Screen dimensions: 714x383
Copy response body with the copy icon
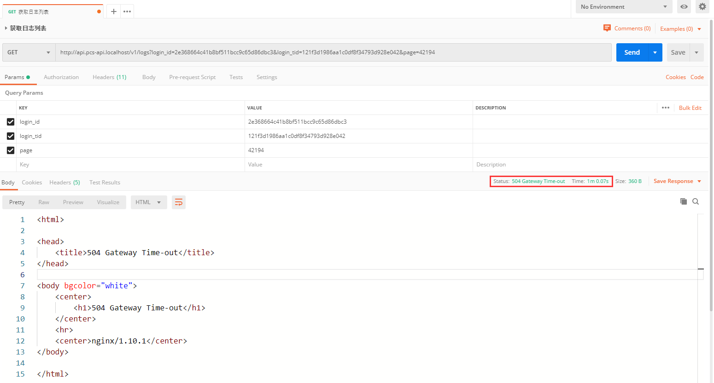pos(684,201)
